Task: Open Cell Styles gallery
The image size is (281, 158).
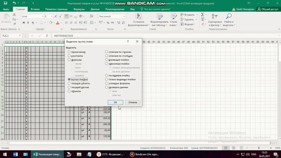Action: pyautogui.click(x=173, y=20)
